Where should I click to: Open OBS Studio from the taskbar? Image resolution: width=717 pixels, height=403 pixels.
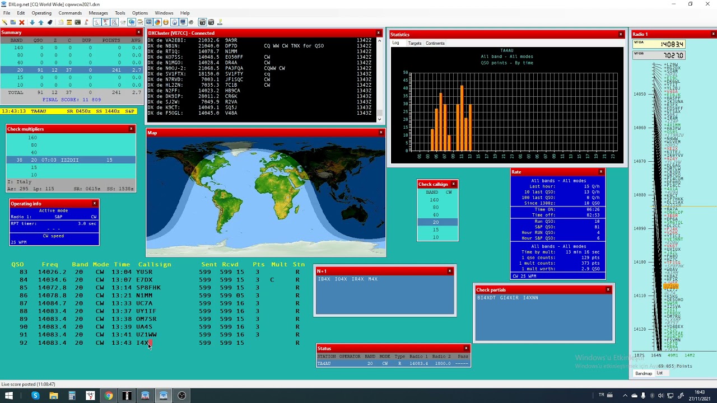pyautogui.click(x=181, y=396)
